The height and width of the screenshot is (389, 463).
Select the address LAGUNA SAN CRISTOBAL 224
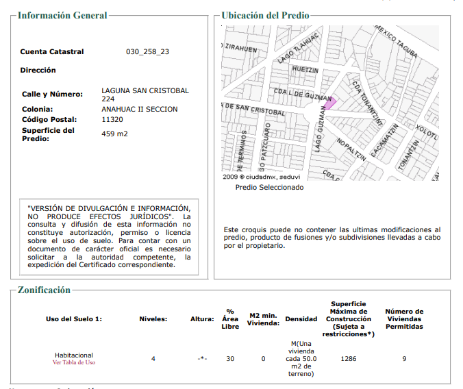pos(145,95)
